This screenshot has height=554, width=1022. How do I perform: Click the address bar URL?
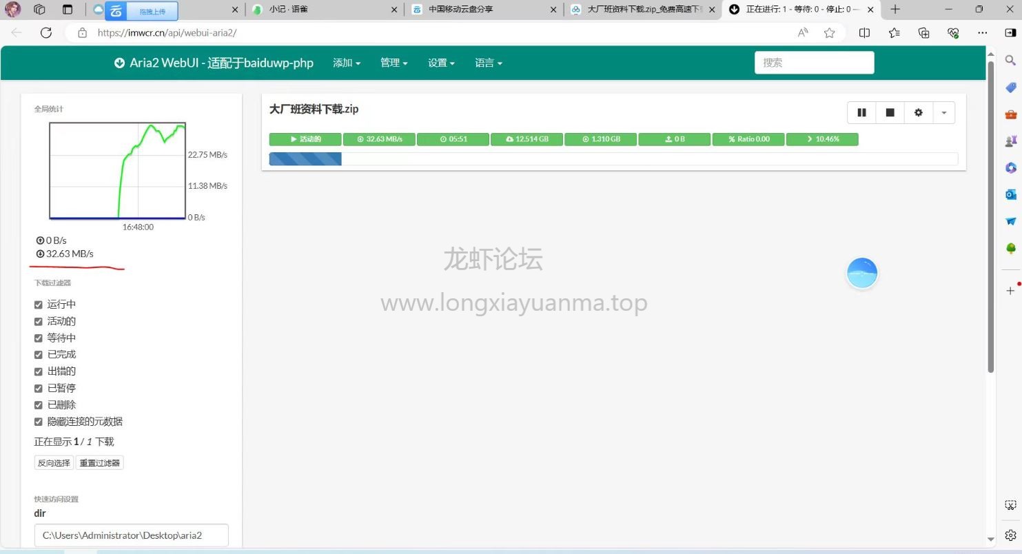[167, 32]
